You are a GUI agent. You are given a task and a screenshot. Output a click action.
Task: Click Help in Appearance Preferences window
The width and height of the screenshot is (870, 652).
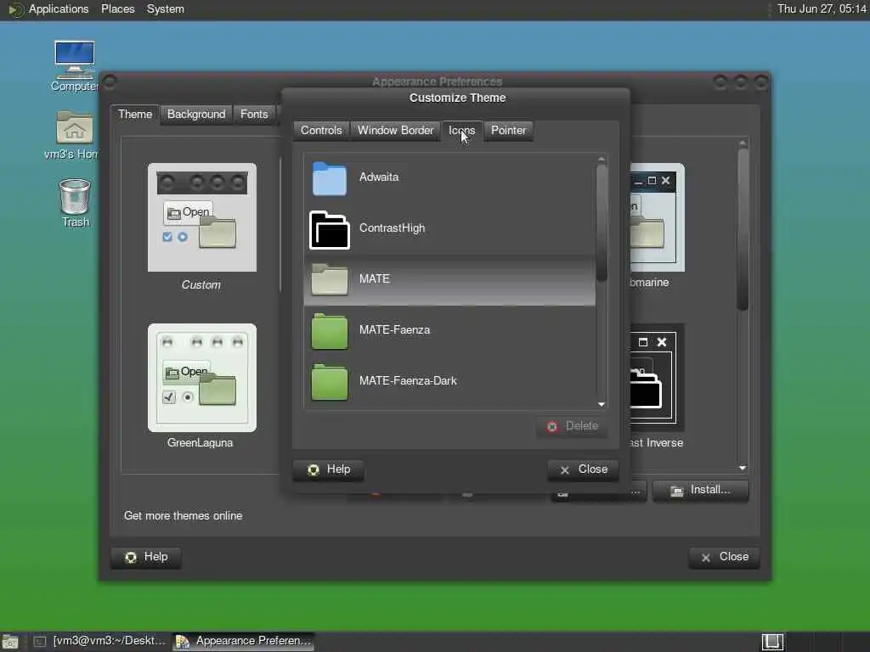coord(146,557)
